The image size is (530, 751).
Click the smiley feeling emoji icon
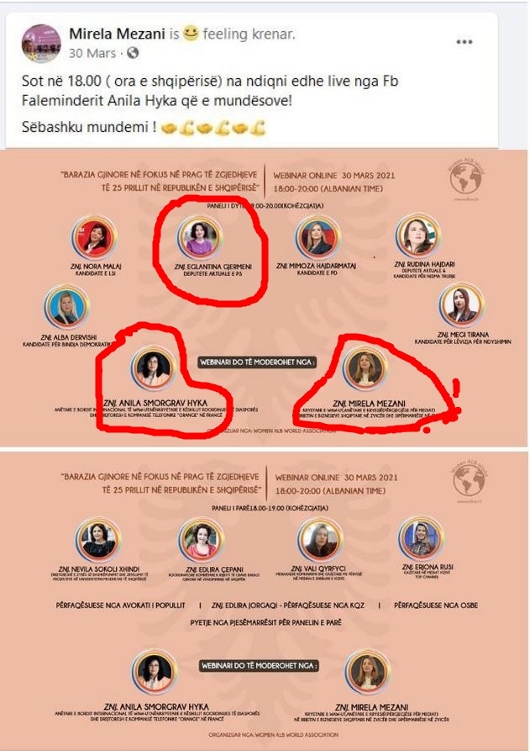click(191, 33)
